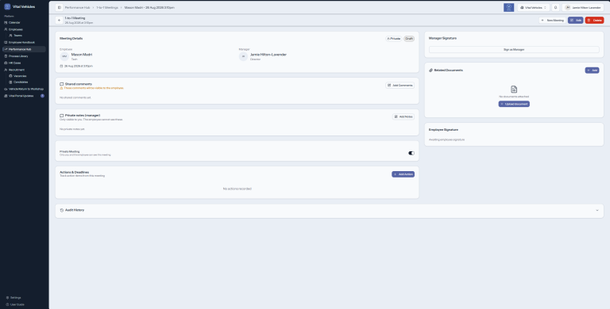Click the calendar icon by 26 Aug date

tap(61, 66)
